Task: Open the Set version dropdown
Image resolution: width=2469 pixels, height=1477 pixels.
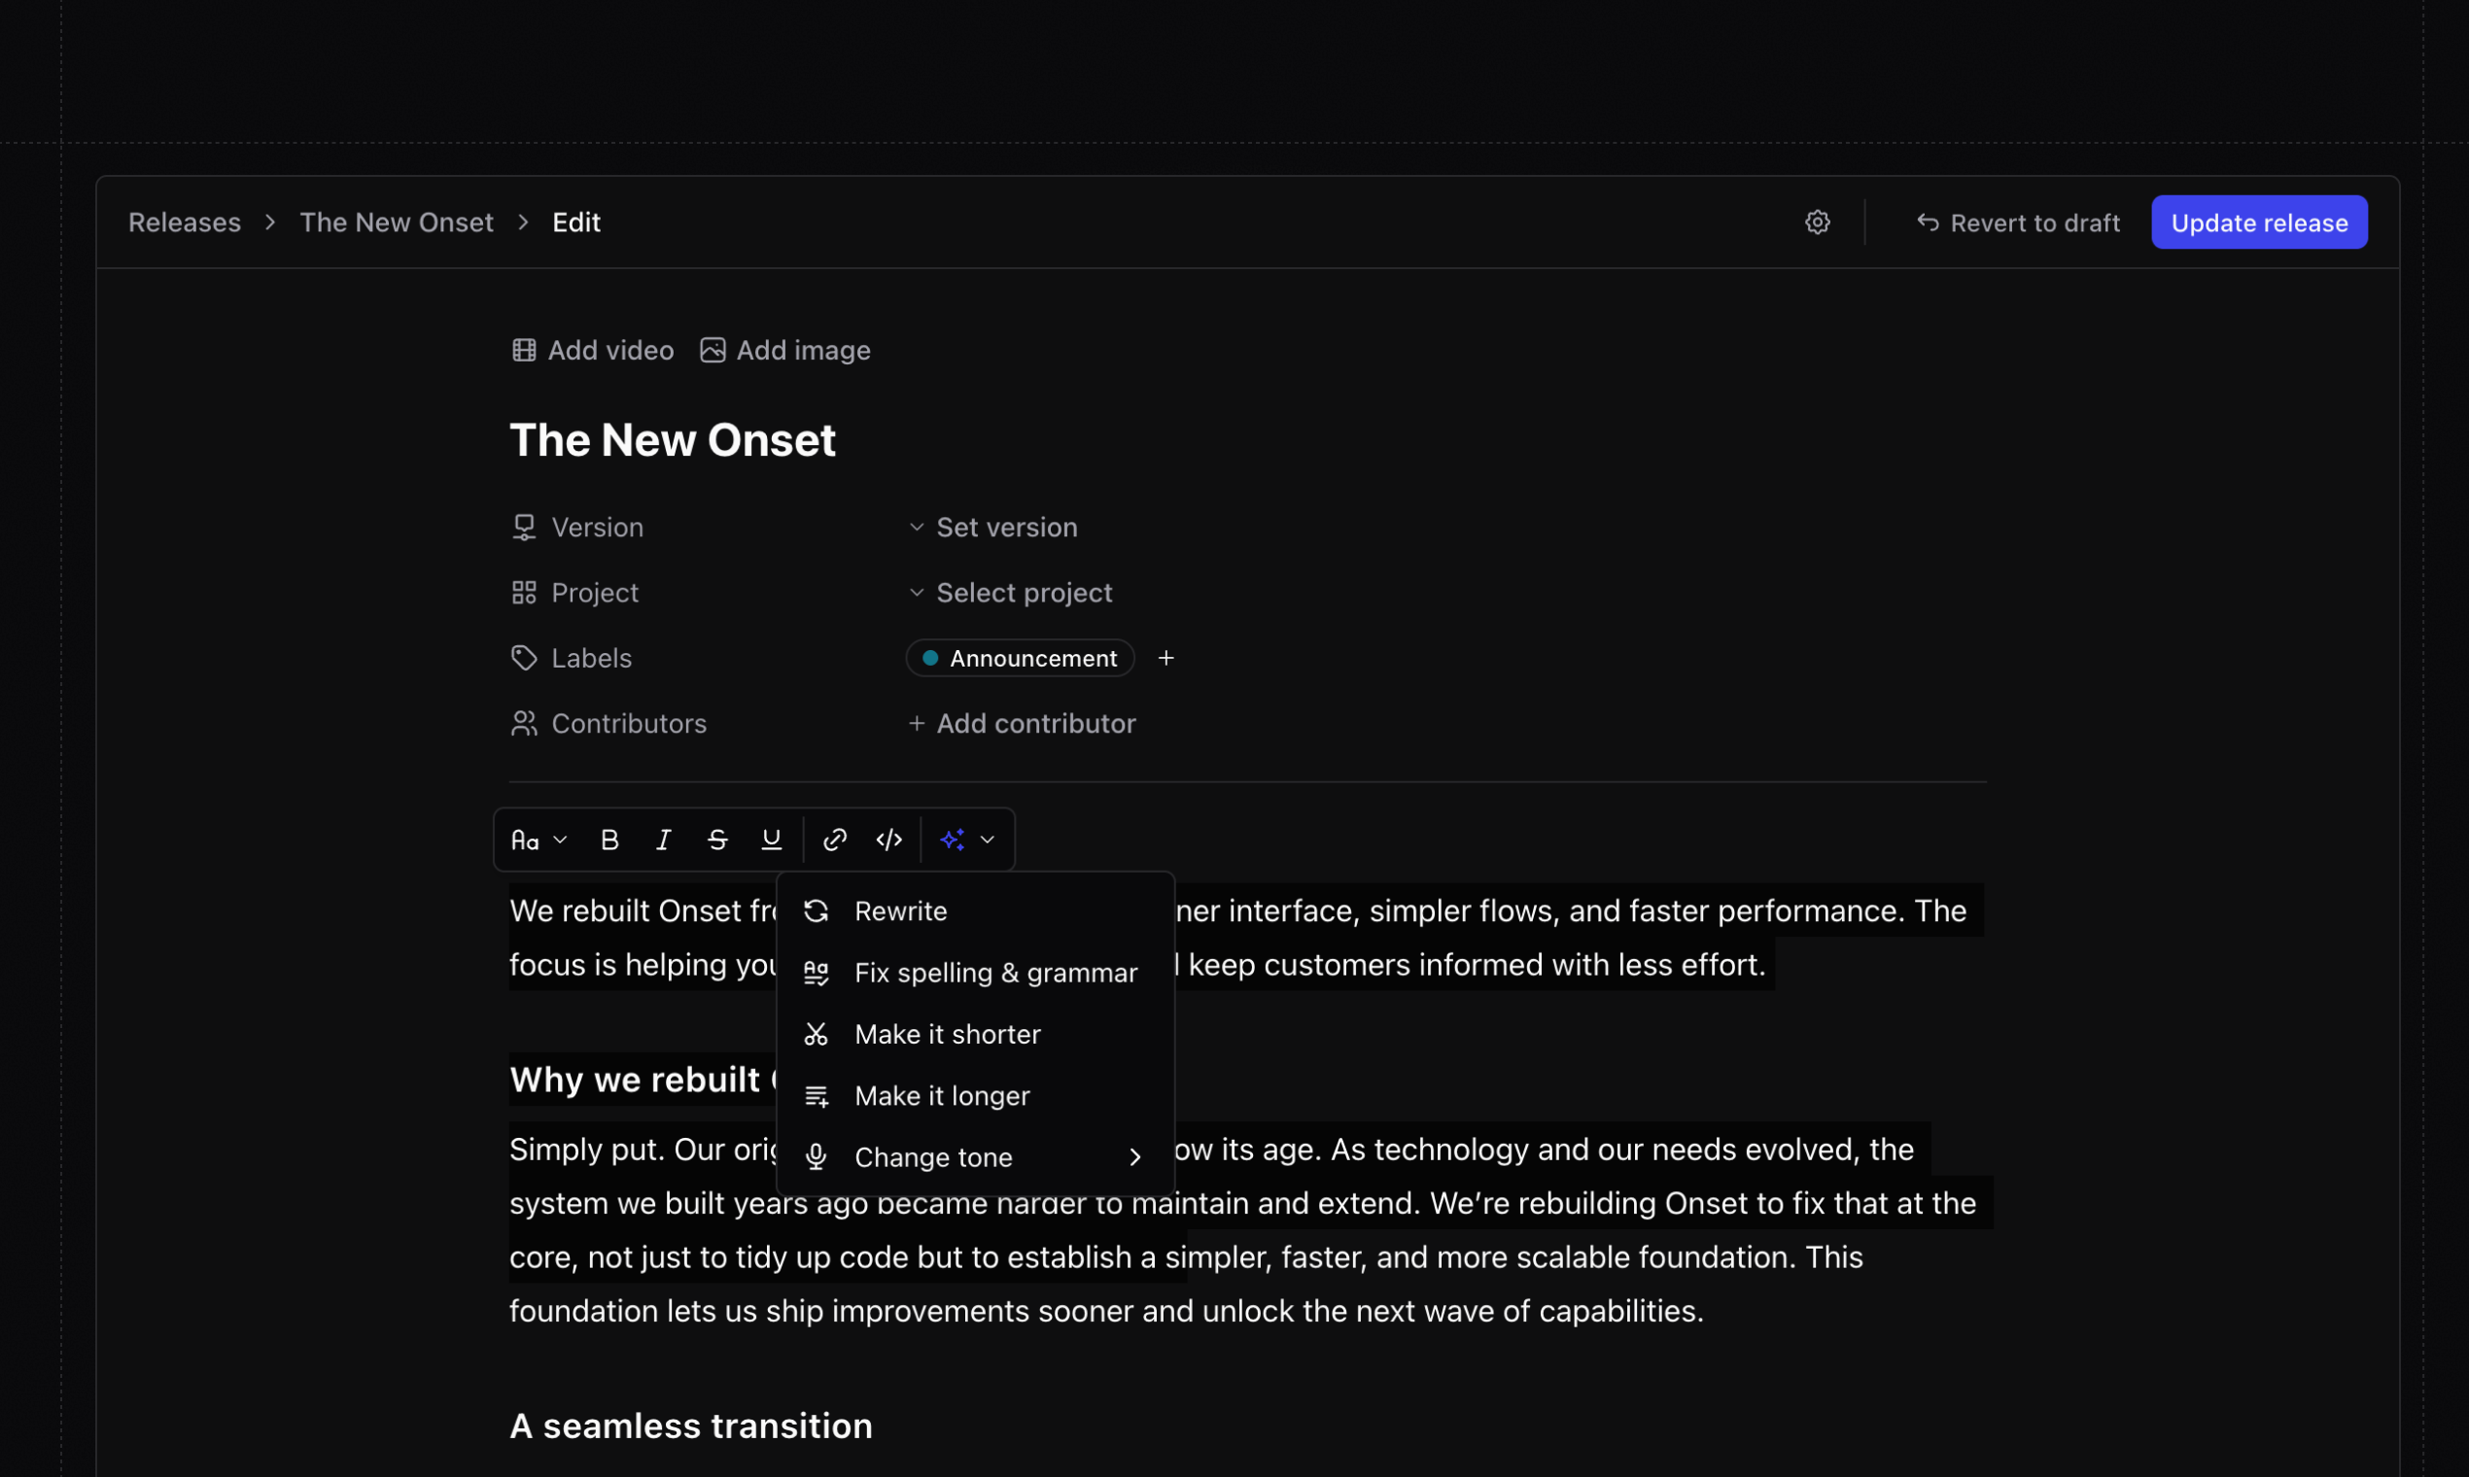Action: [x=1005, y=527]
